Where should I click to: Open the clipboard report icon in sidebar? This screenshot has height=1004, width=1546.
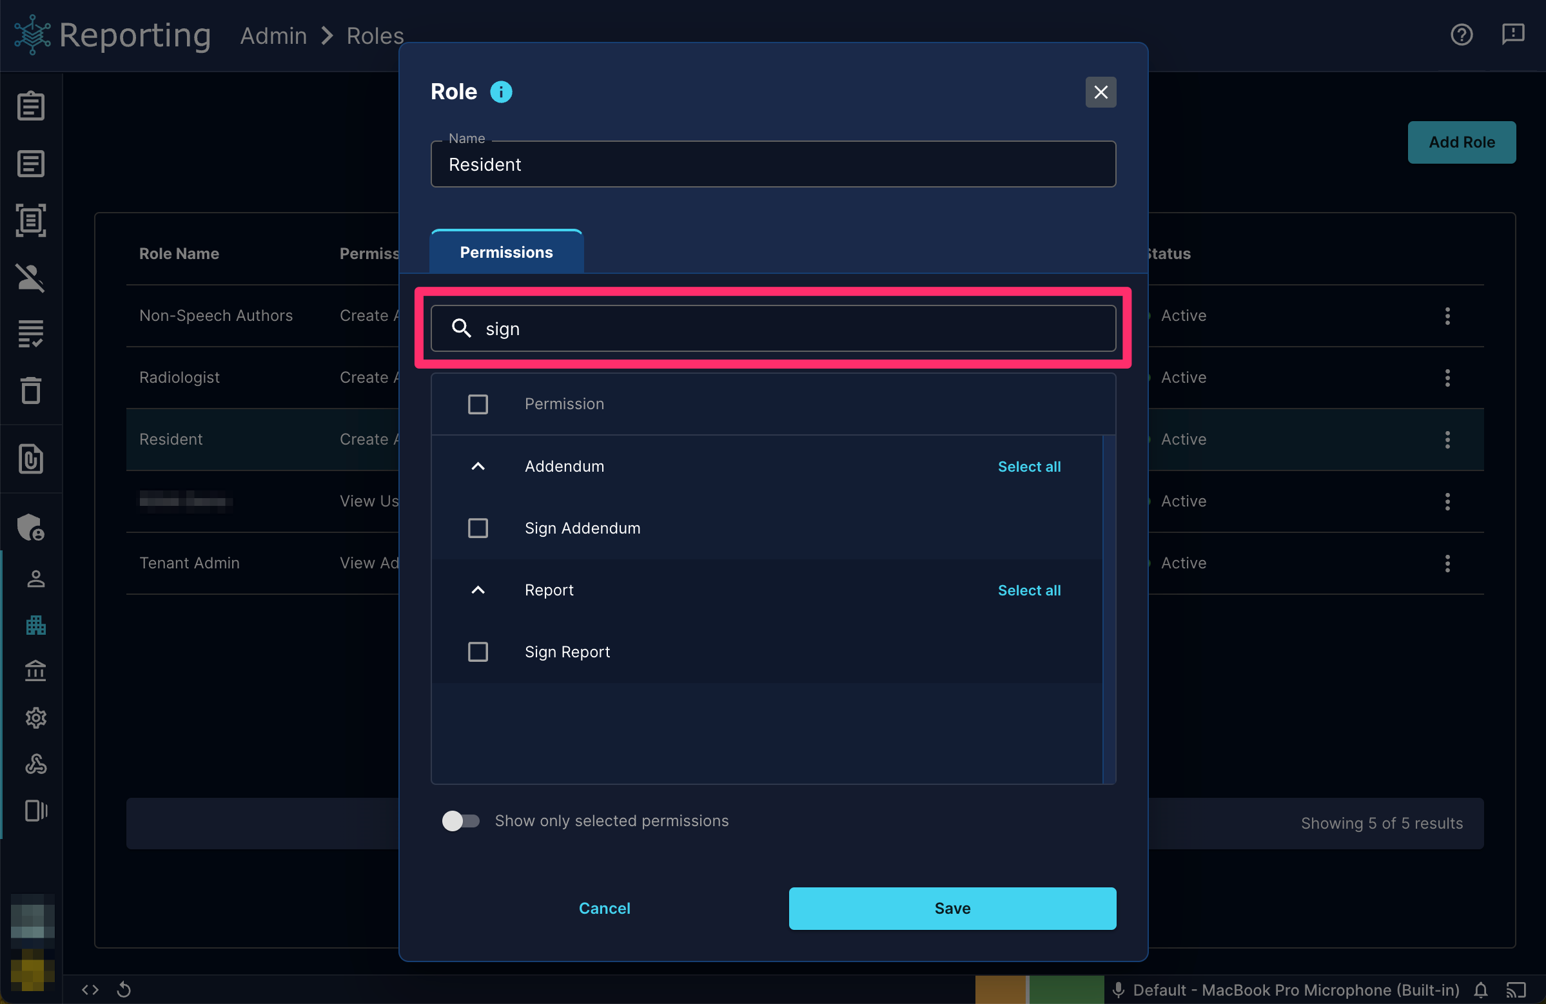tap(30, 106)
